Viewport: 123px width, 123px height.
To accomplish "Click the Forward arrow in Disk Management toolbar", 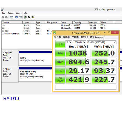I will (6, 17).
